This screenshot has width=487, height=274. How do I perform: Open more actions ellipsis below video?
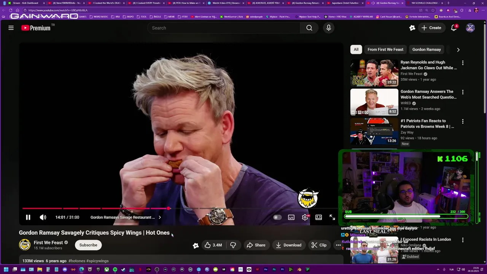tap(338, 245)
